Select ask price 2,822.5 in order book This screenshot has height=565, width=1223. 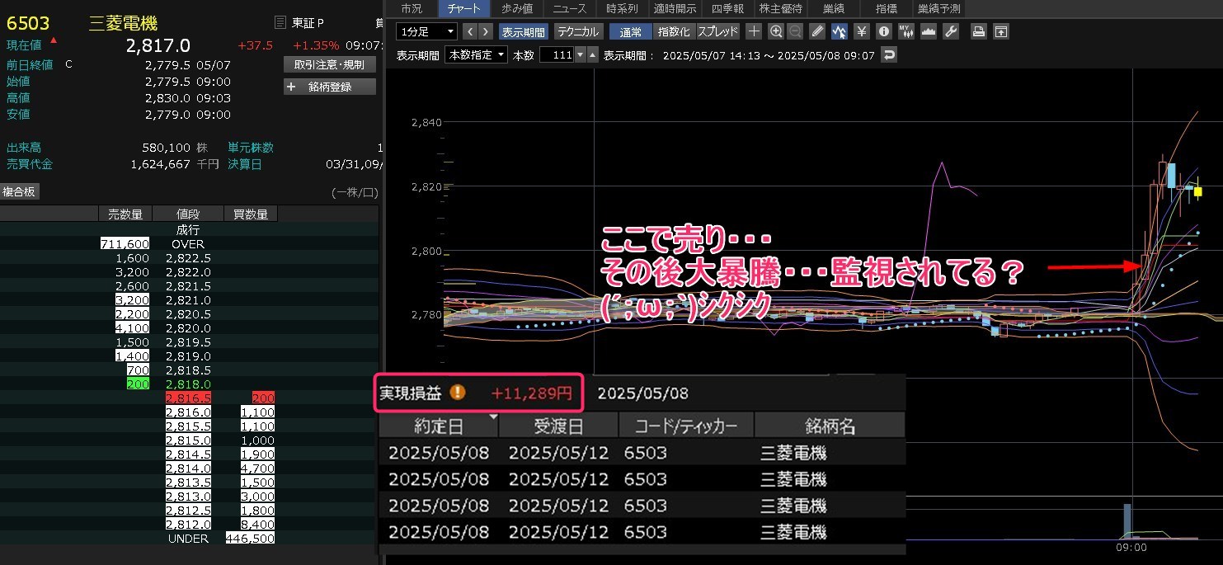(188, 258)
